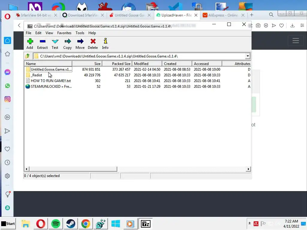Screen dimensions: 307x230
Task: Open Opera sidebar player icon
Action: [x=7, y=117]
